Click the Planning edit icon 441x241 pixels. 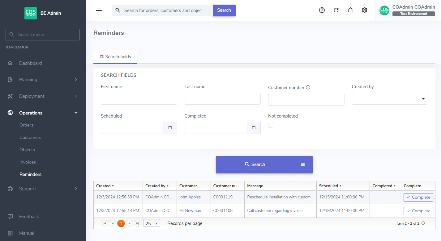coord(10,80)
